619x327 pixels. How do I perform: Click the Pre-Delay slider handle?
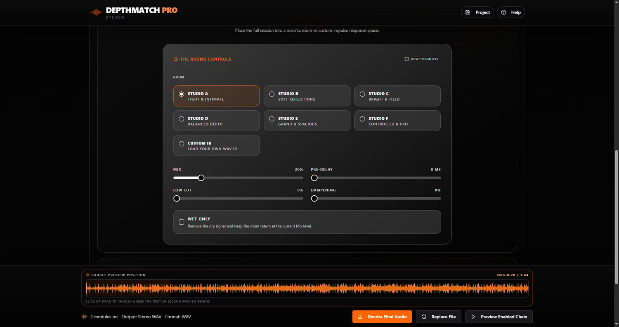tap(314, 178)
